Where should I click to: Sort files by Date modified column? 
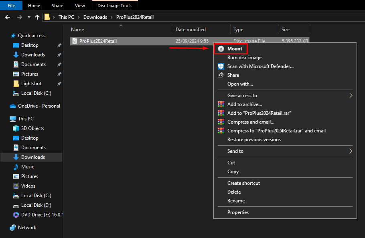(191, 30)
